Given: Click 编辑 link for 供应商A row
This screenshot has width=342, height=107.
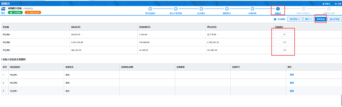Looking at the screenshot, I should tap(292, 75).
